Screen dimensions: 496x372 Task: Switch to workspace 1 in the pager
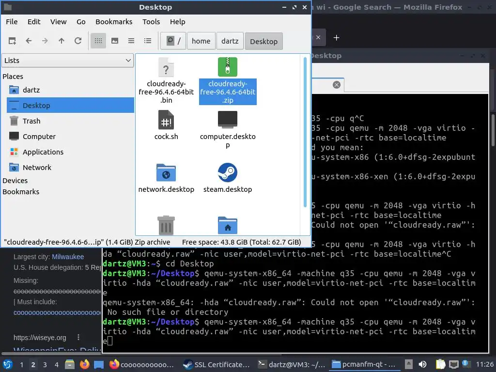(21, 365)
